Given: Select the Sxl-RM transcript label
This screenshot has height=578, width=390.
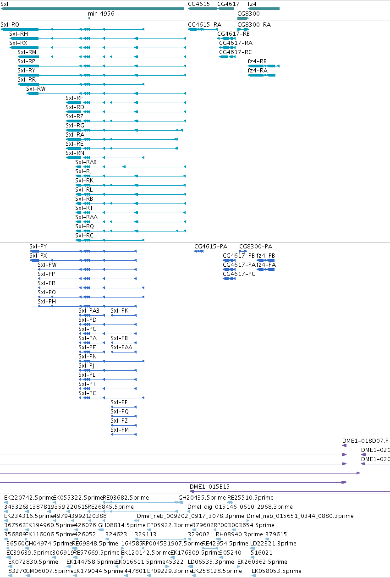Looking at the screenshot, I should click(27, 52).
